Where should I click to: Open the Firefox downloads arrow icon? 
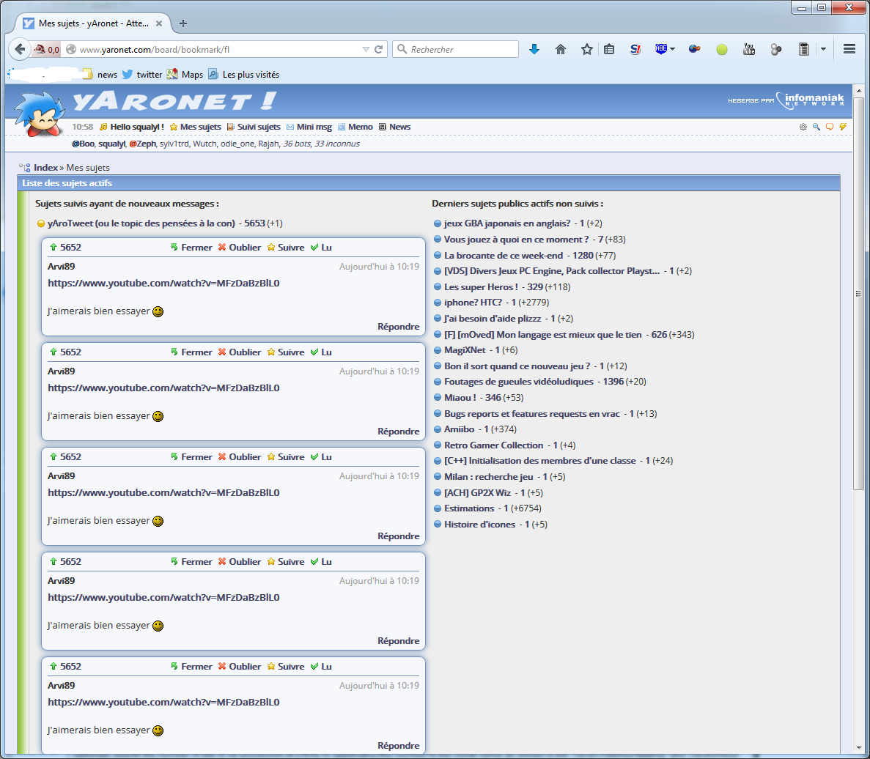click(x=534, y=49)
